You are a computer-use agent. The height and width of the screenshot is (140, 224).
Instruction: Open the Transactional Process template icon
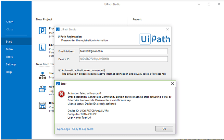pyautogui.click(x=43, y=75)
